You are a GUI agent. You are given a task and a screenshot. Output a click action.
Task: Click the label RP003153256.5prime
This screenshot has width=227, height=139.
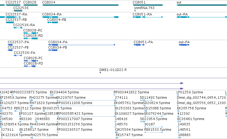(75, 124)
